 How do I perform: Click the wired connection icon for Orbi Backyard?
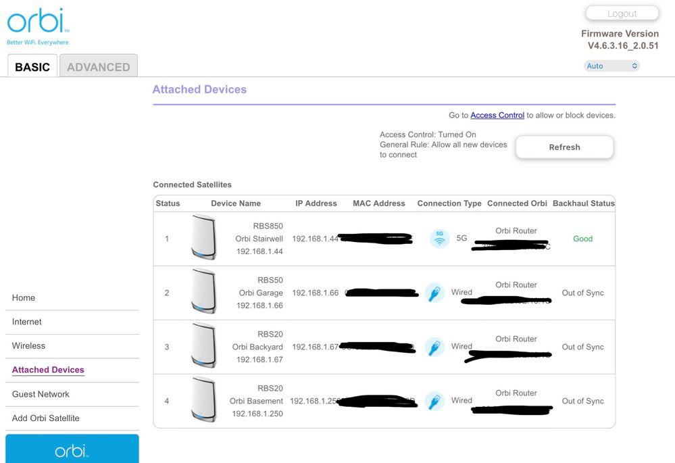[434, 347]
